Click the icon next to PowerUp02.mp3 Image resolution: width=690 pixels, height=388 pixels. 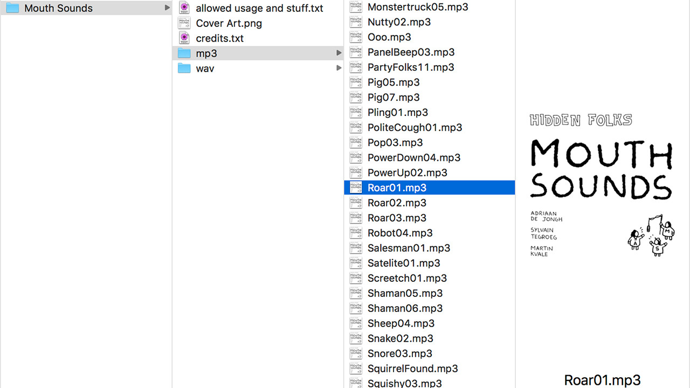[355, 172]
